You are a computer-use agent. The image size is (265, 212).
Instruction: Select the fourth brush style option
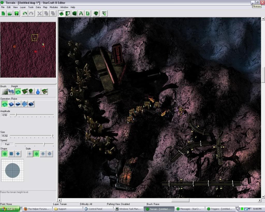pyautogui.click(x=50, y=154)
